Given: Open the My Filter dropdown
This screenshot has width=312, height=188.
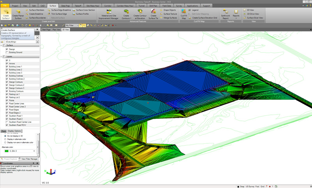Looking at the screenshot, I should [77, 25].
